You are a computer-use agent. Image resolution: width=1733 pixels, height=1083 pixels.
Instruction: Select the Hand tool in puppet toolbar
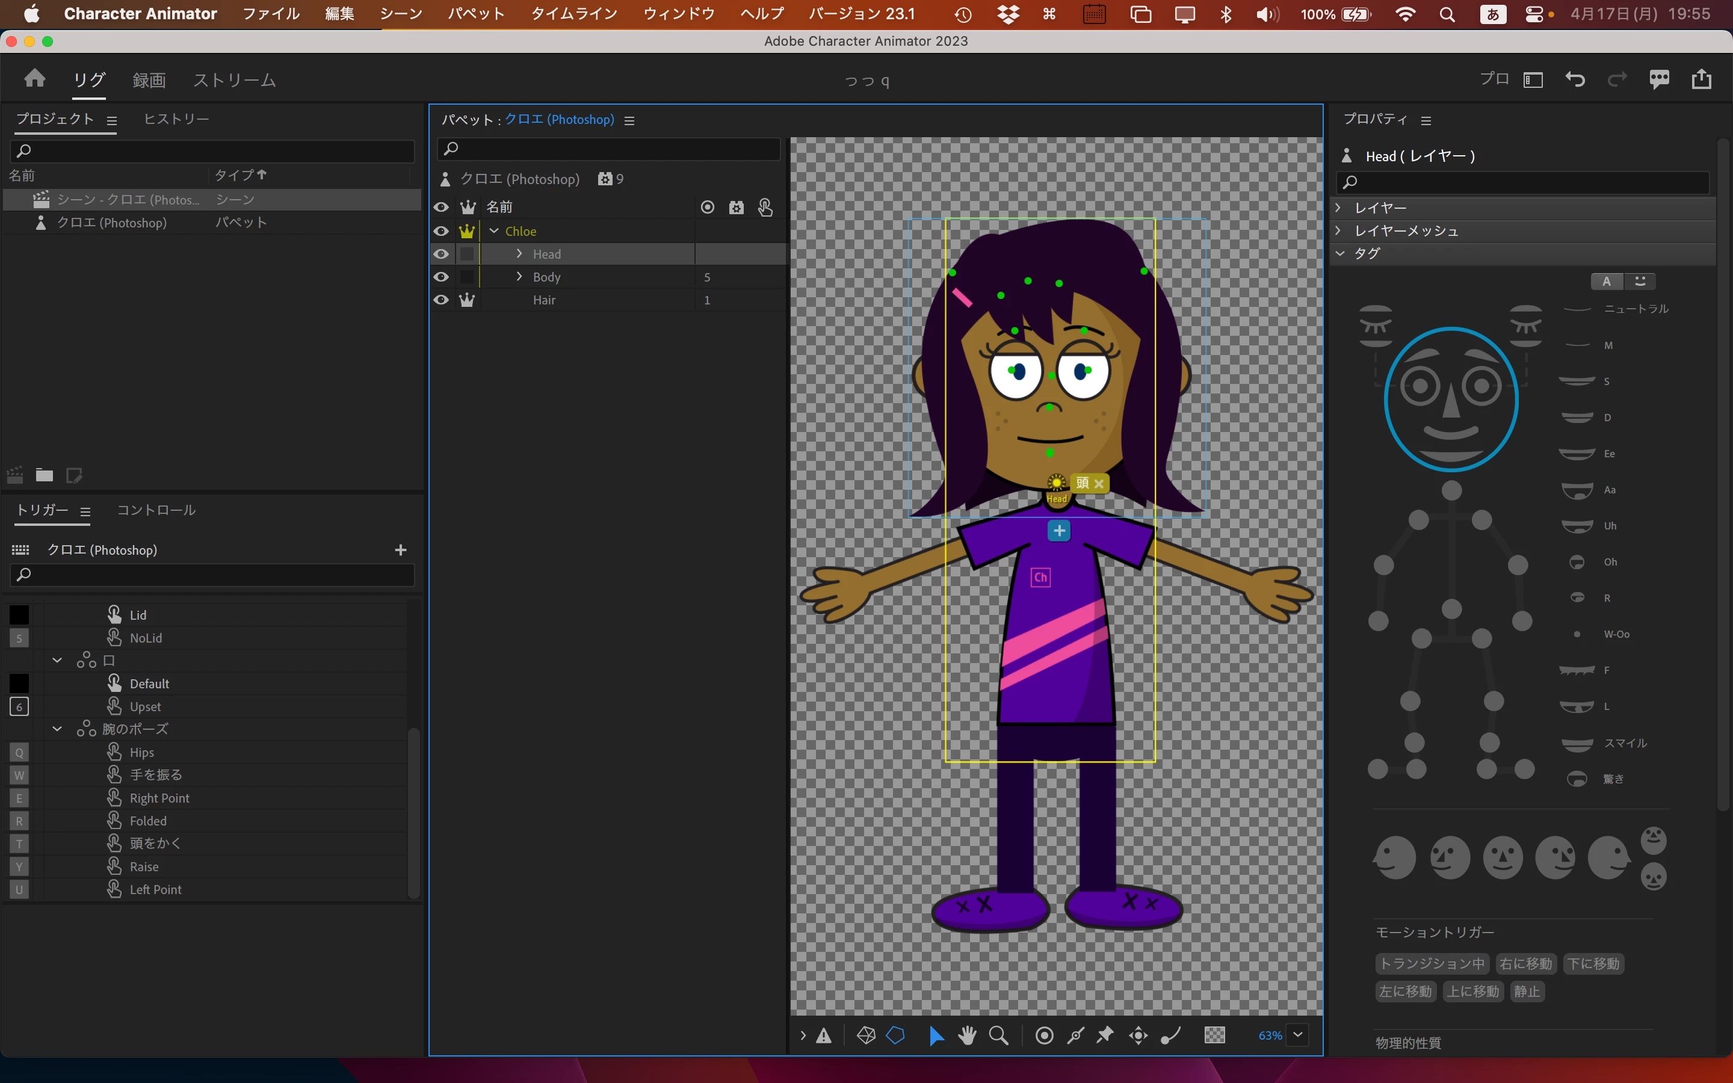coord(967,1035)
